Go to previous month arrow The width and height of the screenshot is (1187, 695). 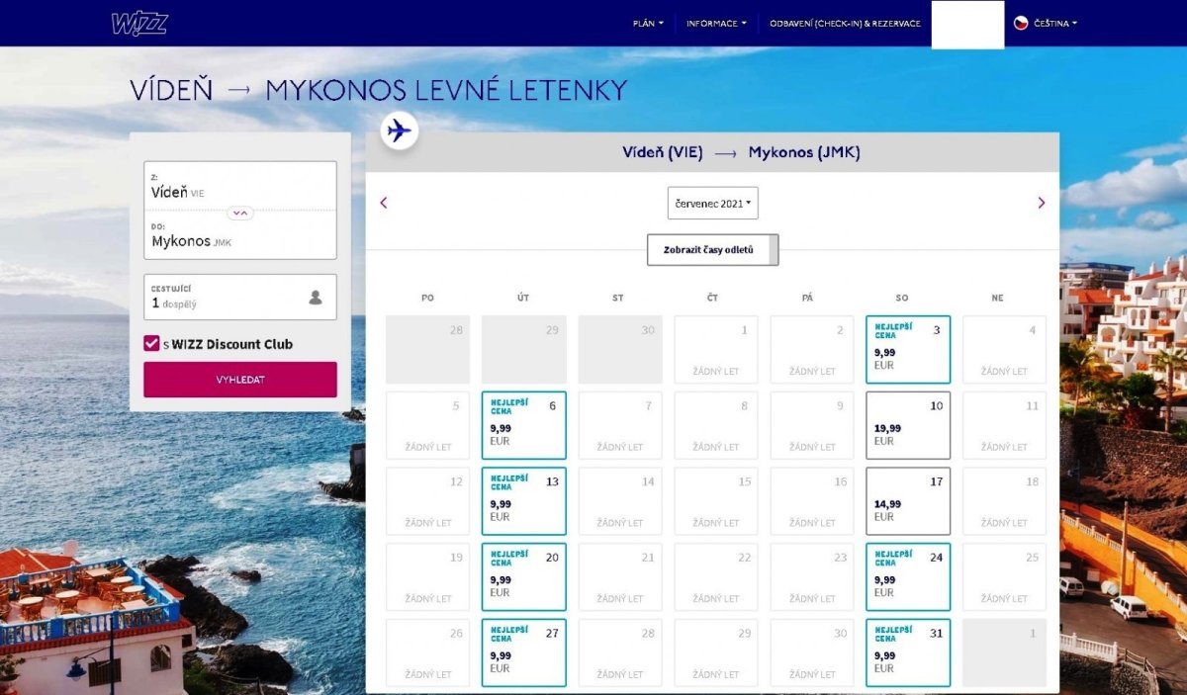(x=384, y=203)
